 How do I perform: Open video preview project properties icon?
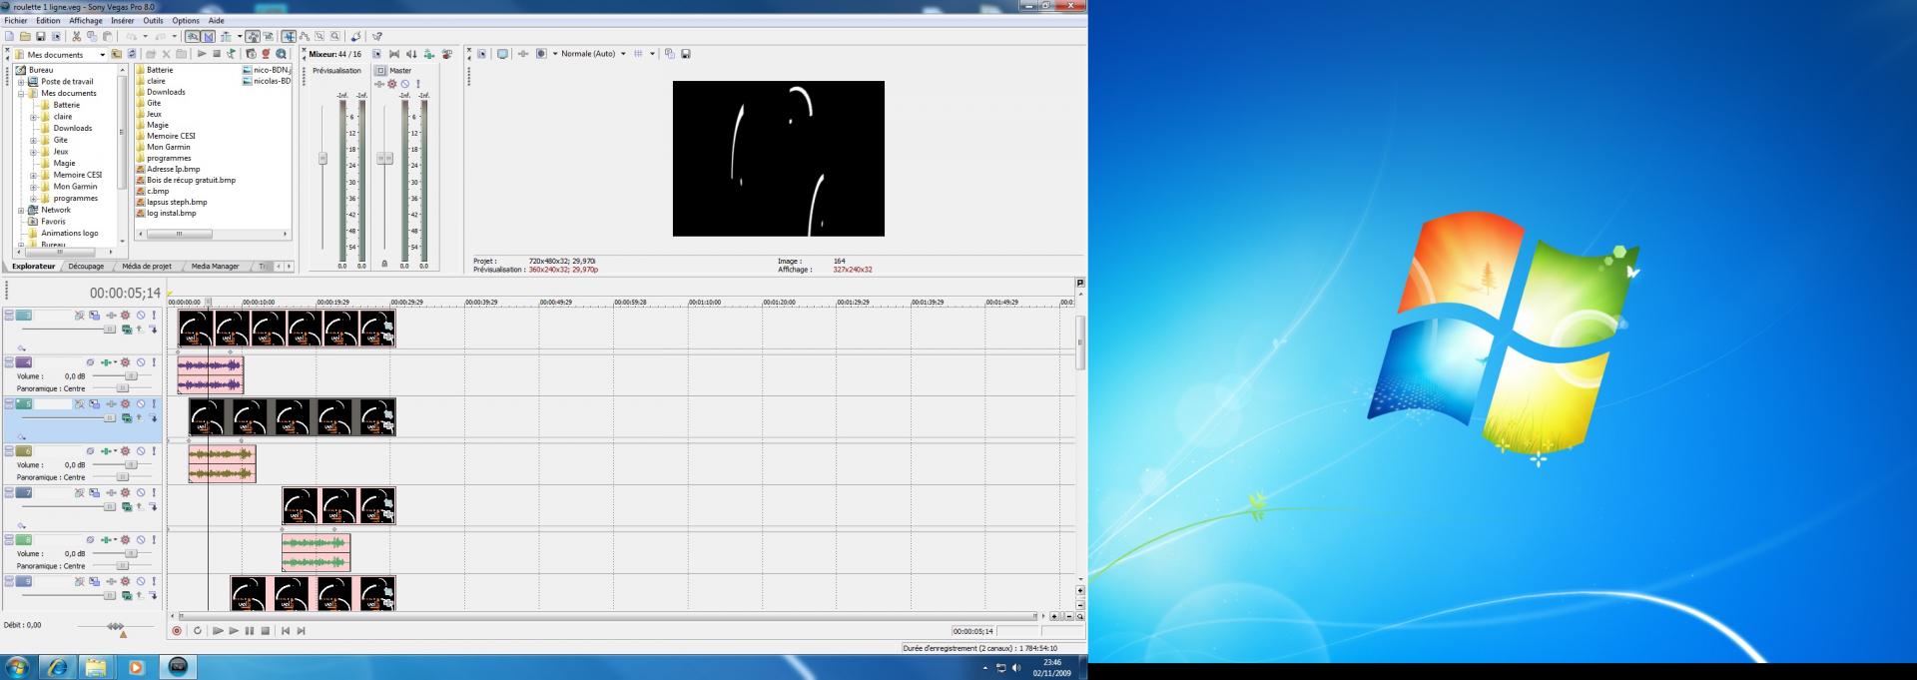(x=481, y=54)
